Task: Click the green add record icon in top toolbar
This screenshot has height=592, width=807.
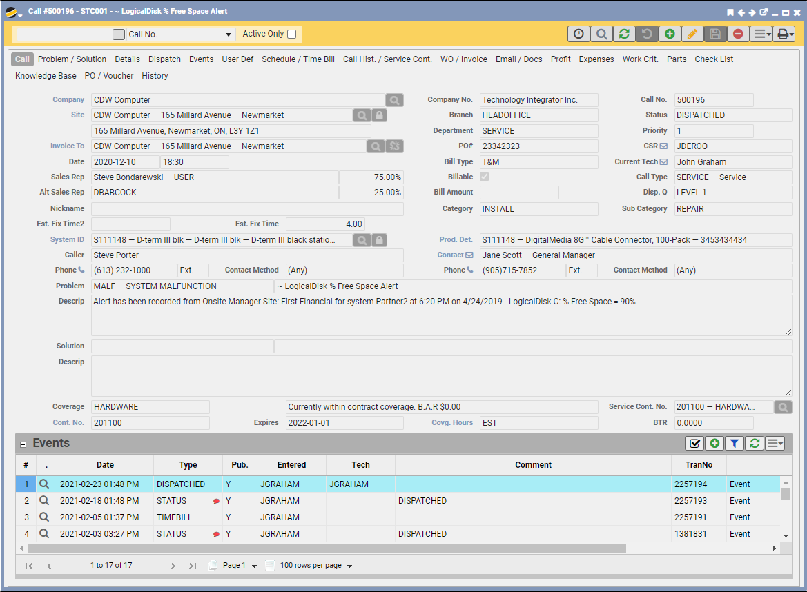Action: click(x=670, y=34)
